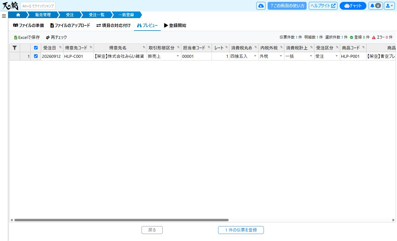397x241 pixels.
Task: Navigate to 受注一覧 breadcrumb
Action: click(x=97, y=15)
